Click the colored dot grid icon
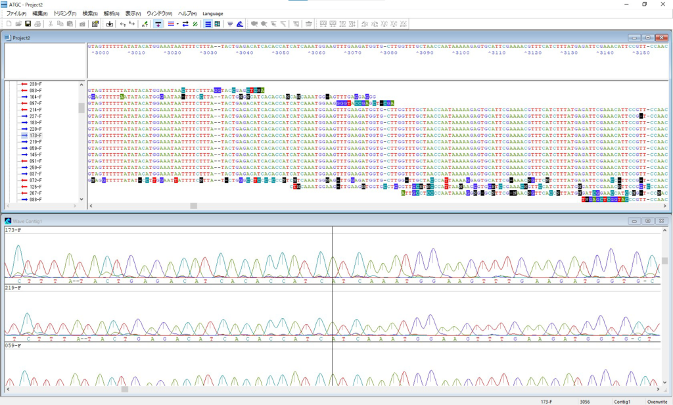 pyautogui.click(x=171, y=24)
